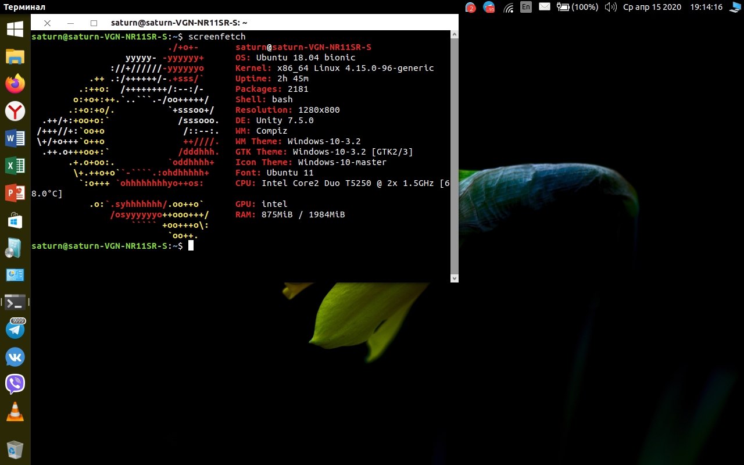Open the Windows-style start launcher
Image resolution: width=744 pixels, height=465 pixels.
15,29
